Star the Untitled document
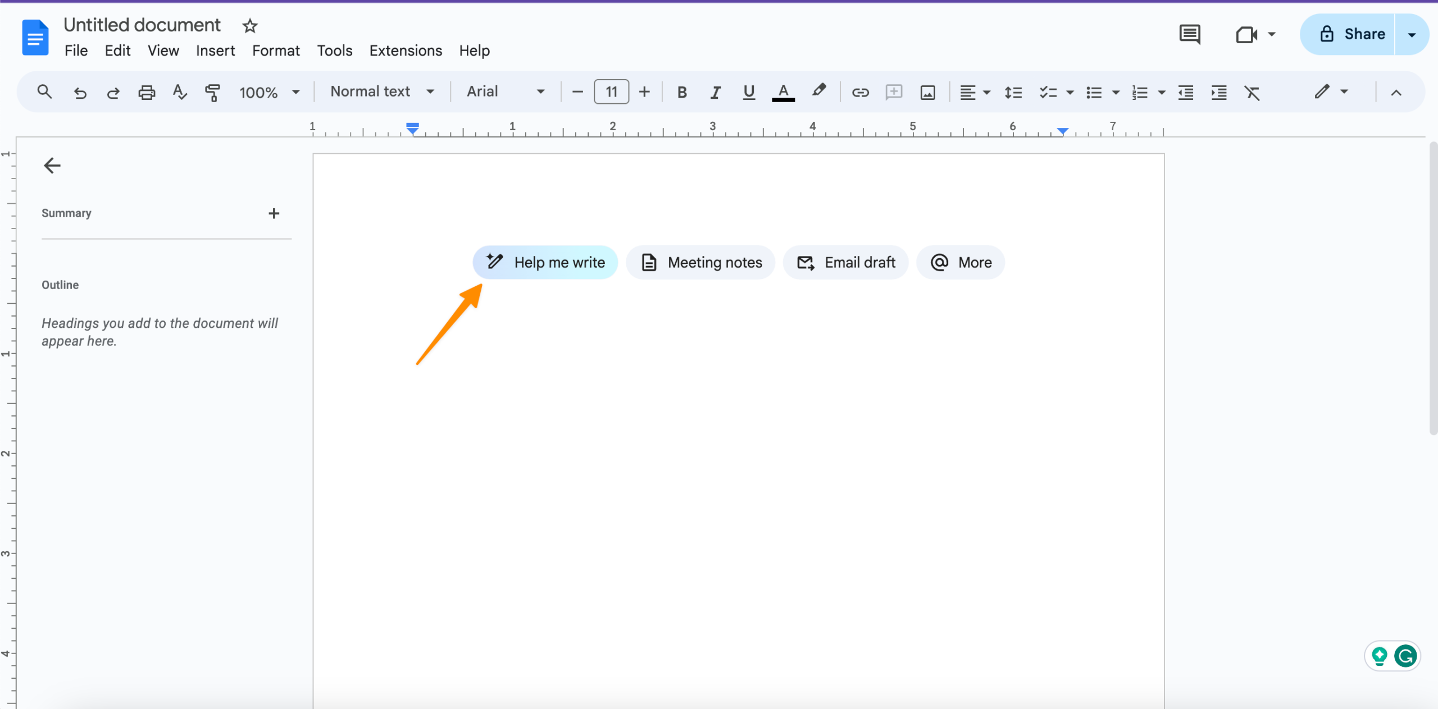 click(x=250, y=26)
